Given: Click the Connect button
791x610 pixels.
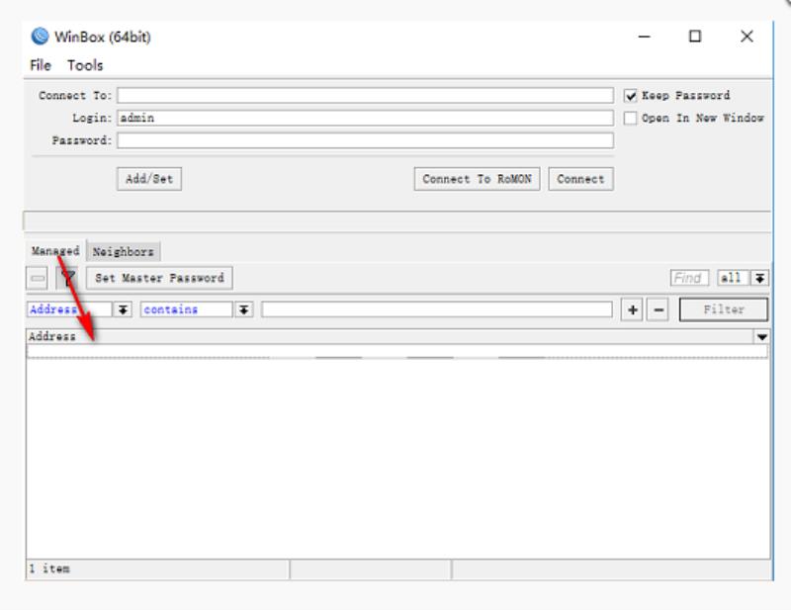Looking at the screenshot, I should pyautogui.click(x=580, y=179).
